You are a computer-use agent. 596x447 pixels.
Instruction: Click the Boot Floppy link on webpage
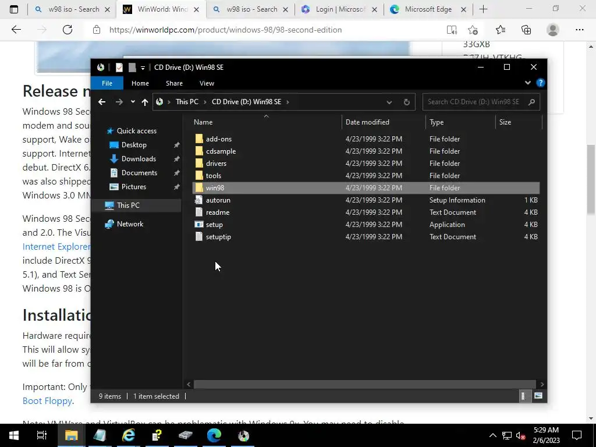[47, 401]
